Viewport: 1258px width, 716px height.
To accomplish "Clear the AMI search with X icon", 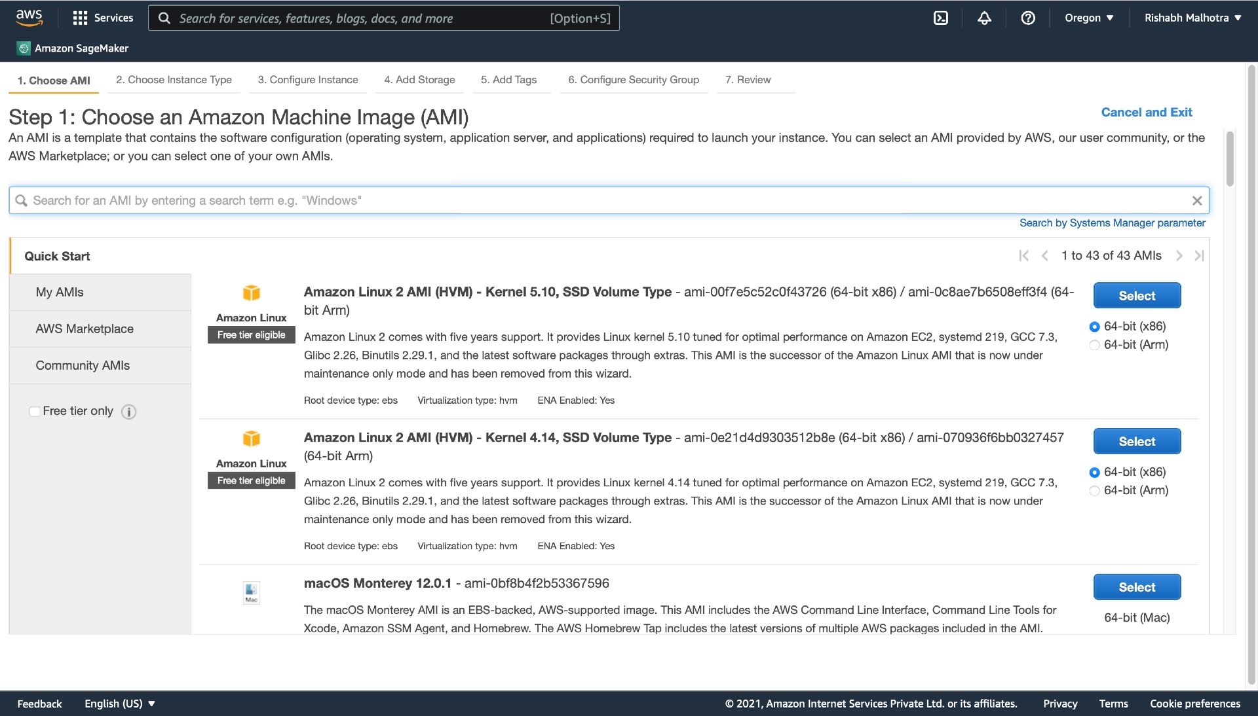I will [1197, 201].
